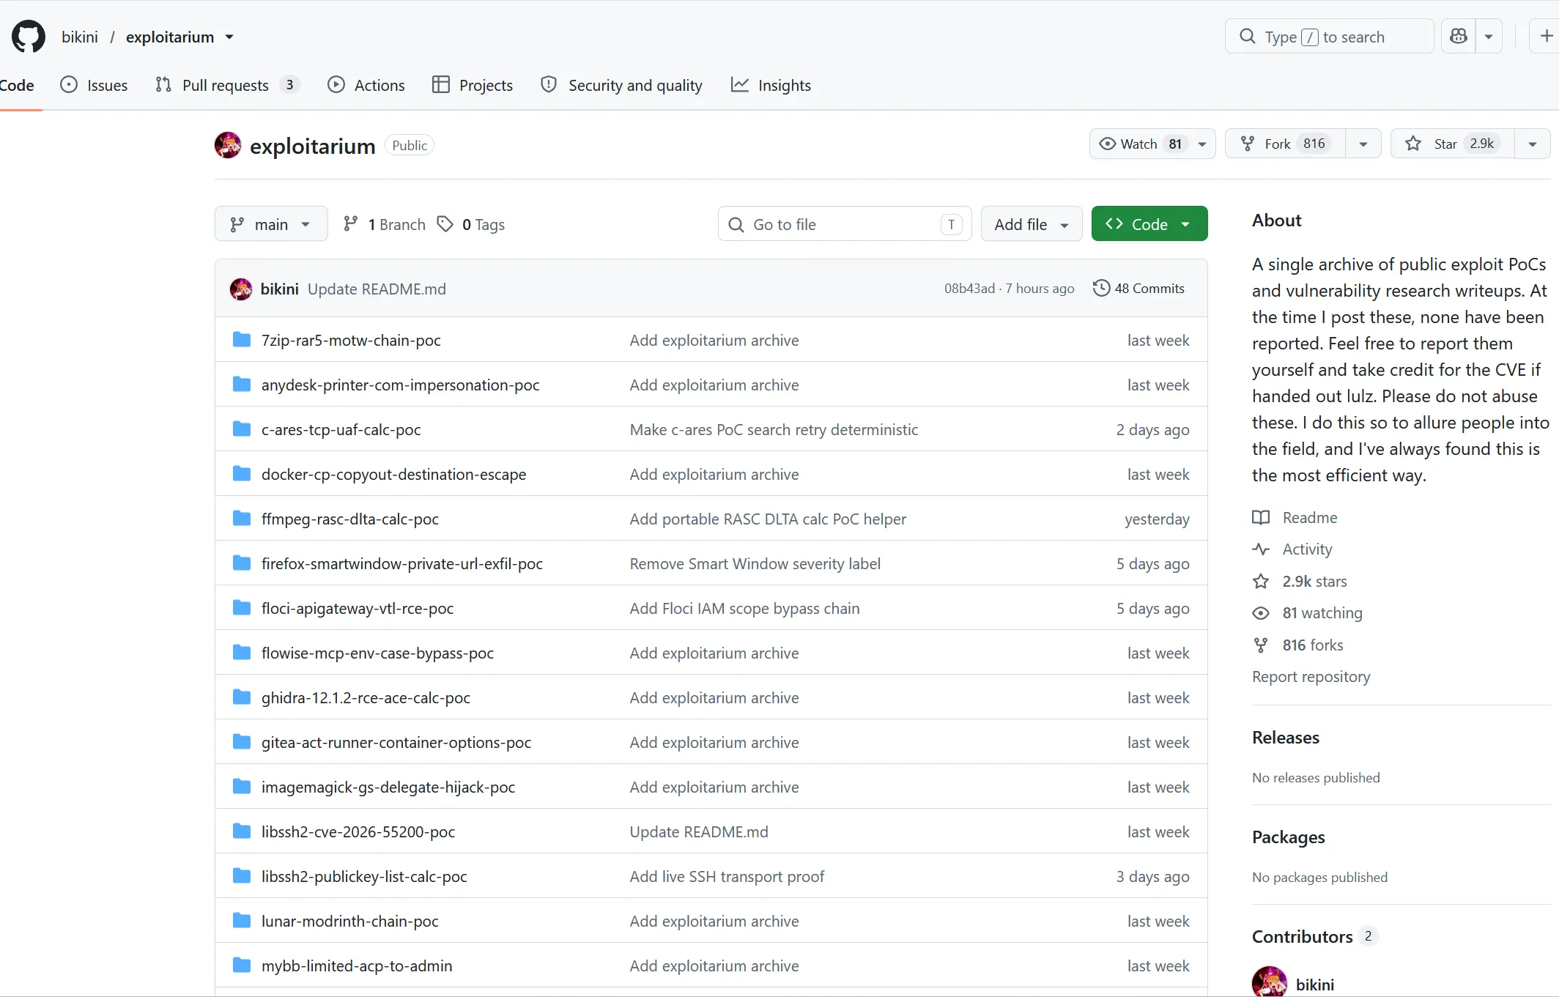Switch to the Issues tab

(x=94, y=85)
